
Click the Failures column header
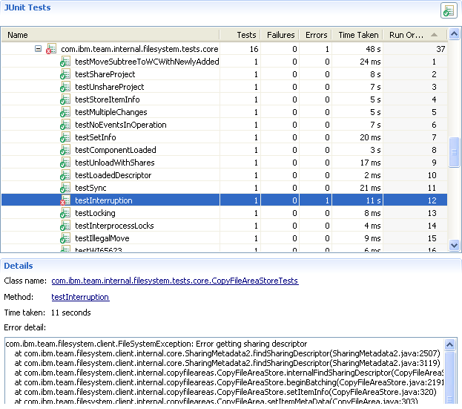(x=280, y=35)
